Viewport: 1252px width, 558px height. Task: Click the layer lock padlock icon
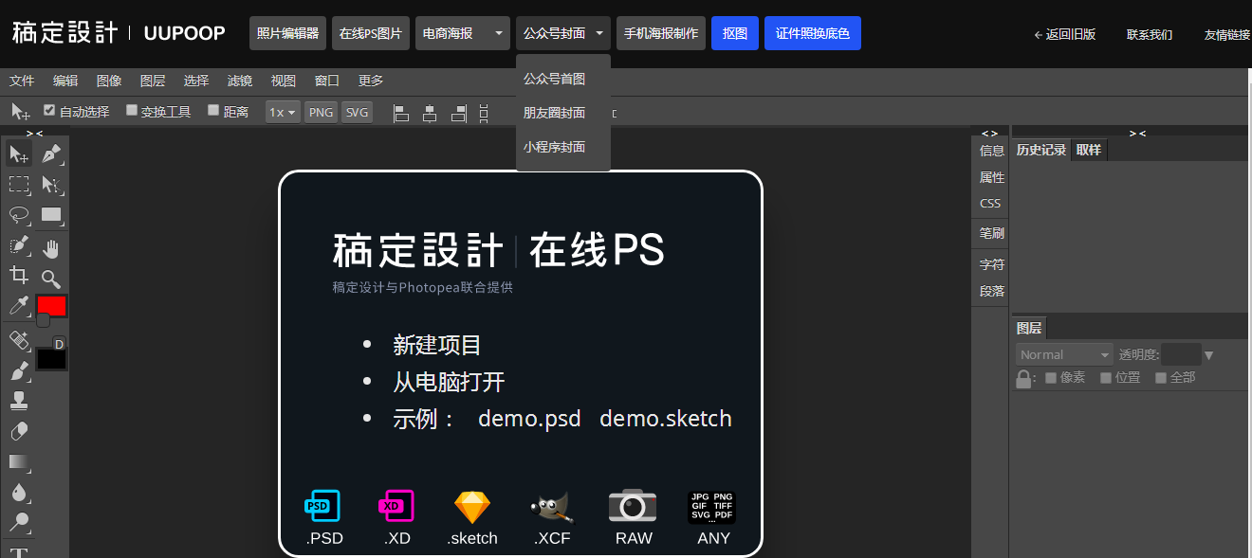click(1024, 379)
